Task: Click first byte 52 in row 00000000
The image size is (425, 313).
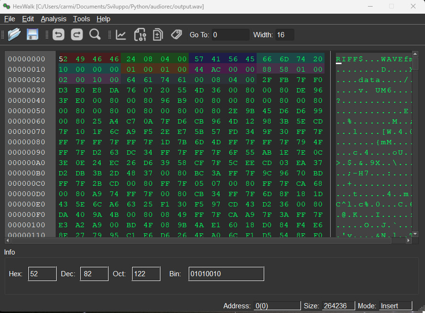Action: [x=63, y=59]
